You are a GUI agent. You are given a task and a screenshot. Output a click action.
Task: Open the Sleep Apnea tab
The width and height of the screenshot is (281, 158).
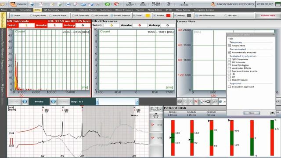pyautogui.click(x=183, y=10)
